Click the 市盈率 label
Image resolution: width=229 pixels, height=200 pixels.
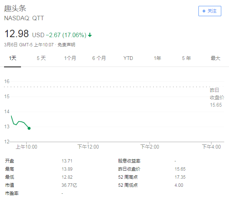[x=12, y=193]
